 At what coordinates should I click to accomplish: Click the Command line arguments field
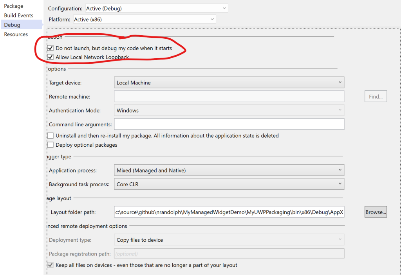tap(229, 124)
